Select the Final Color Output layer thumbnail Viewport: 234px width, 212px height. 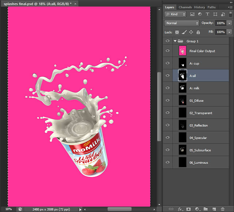182,51
